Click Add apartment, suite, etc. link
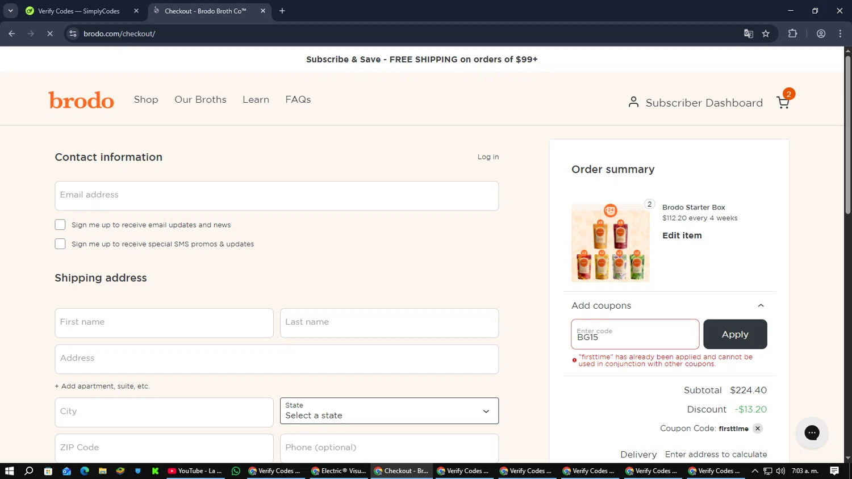Screen dimensions: 852x479 point(102,386)
